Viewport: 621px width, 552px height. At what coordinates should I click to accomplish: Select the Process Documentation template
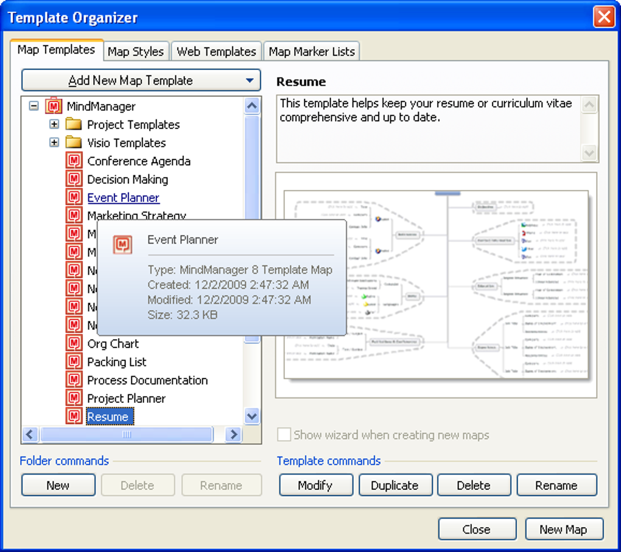[x=147, y=380]
